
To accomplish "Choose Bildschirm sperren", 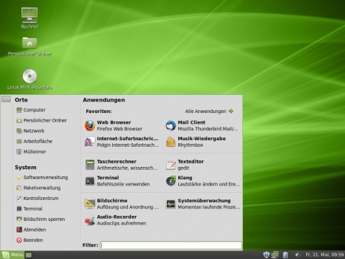I will [40, 219].
